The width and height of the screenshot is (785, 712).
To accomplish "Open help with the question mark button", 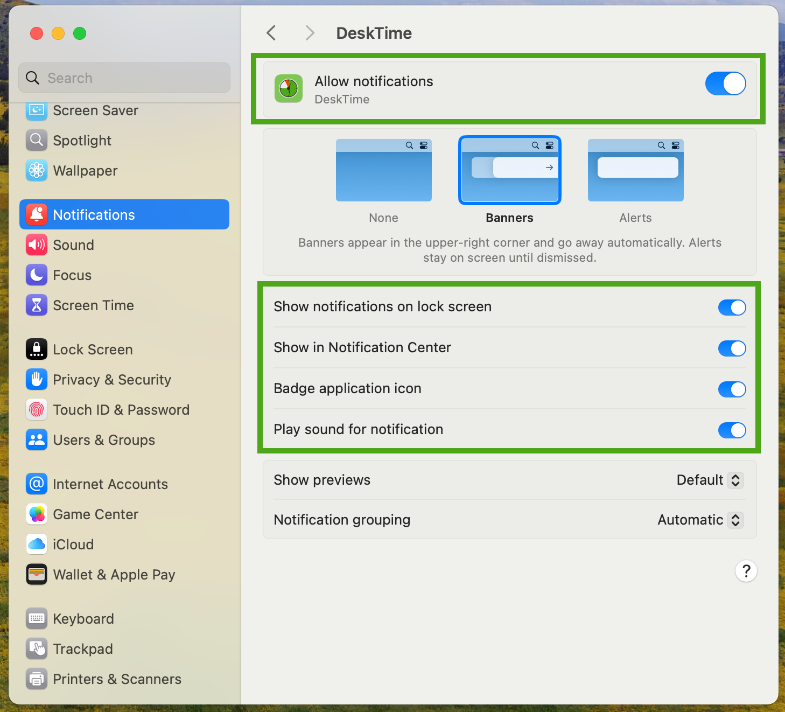I will (x=746, y=571).
